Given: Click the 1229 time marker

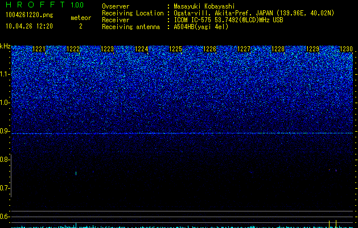Looking at the screenshot, I should [x=312, y=49].
